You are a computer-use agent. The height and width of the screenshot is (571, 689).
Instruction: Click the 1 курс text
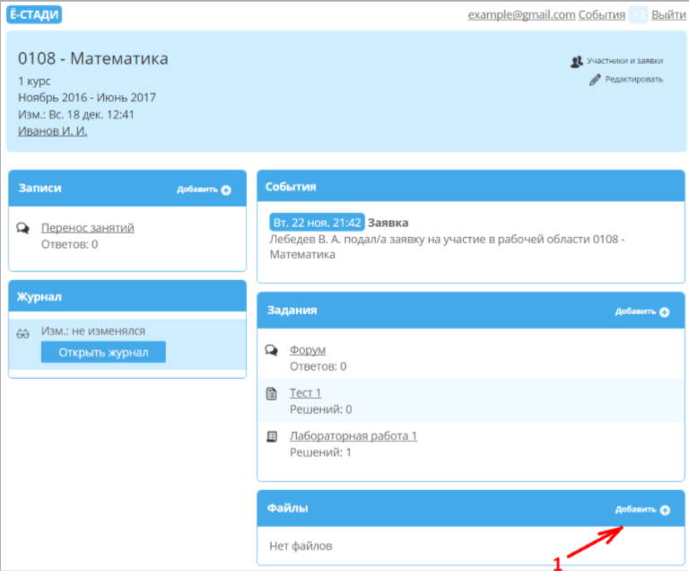(x=34, y=82)
